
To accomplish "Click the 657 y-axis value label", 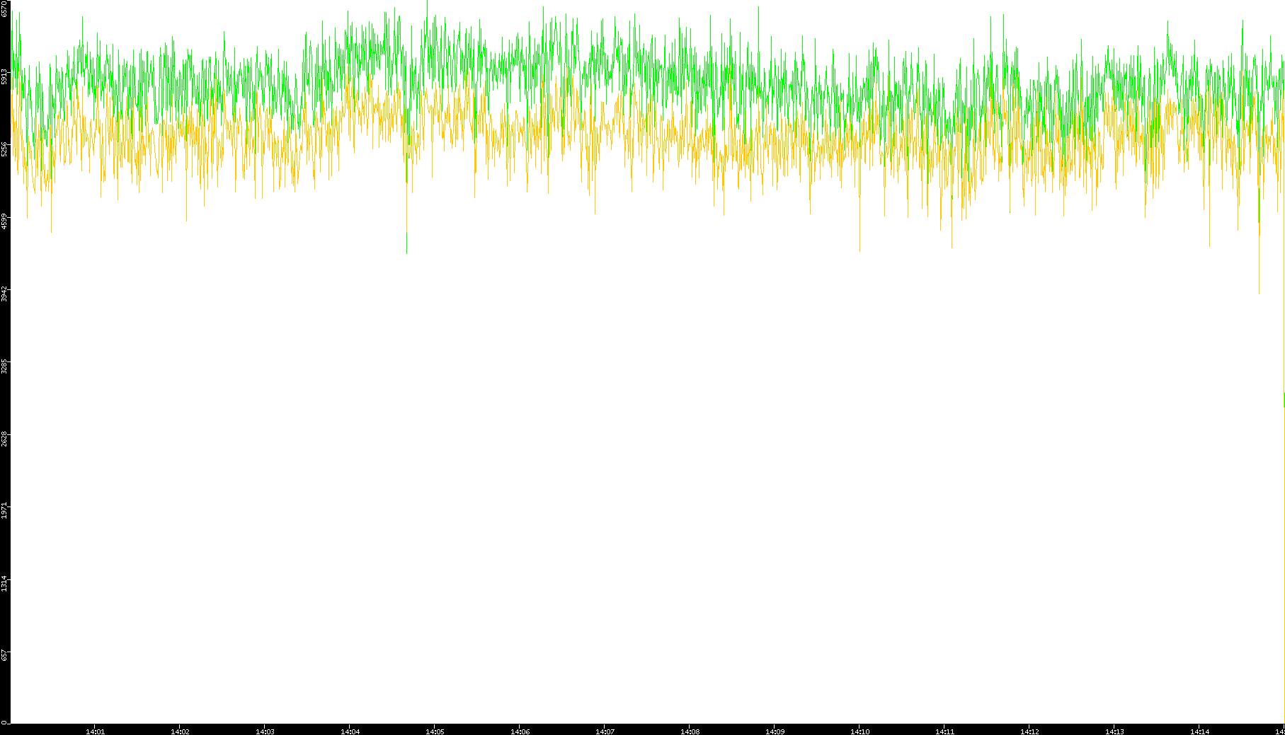I will pos(4,655).
